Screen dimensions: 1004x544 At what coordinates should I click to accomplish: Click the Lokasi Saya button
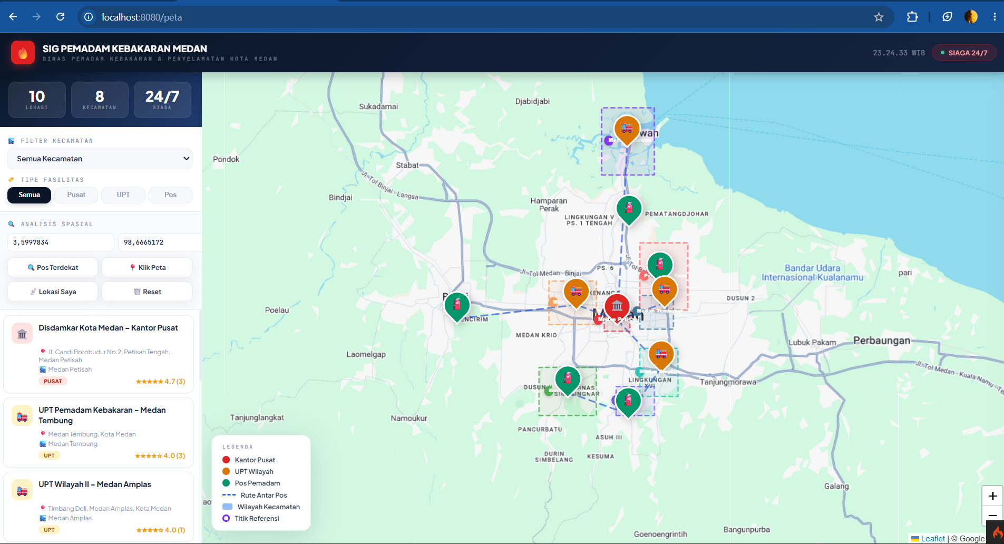point(53,292)
